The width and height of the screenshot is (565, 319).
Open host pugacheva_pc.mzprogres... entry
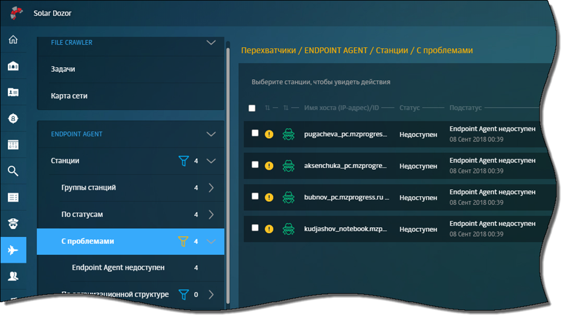(346, 134)
